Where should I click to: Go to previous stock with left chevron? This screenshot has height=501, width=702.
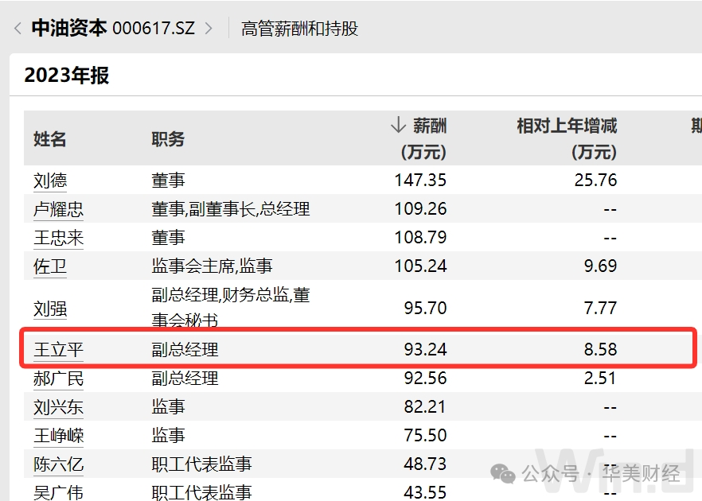pos(18,29)
